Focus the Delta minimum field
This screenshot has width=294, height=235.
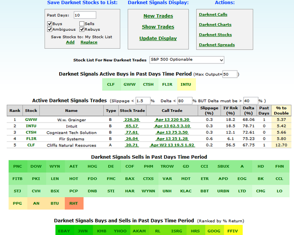coord(251,101)
